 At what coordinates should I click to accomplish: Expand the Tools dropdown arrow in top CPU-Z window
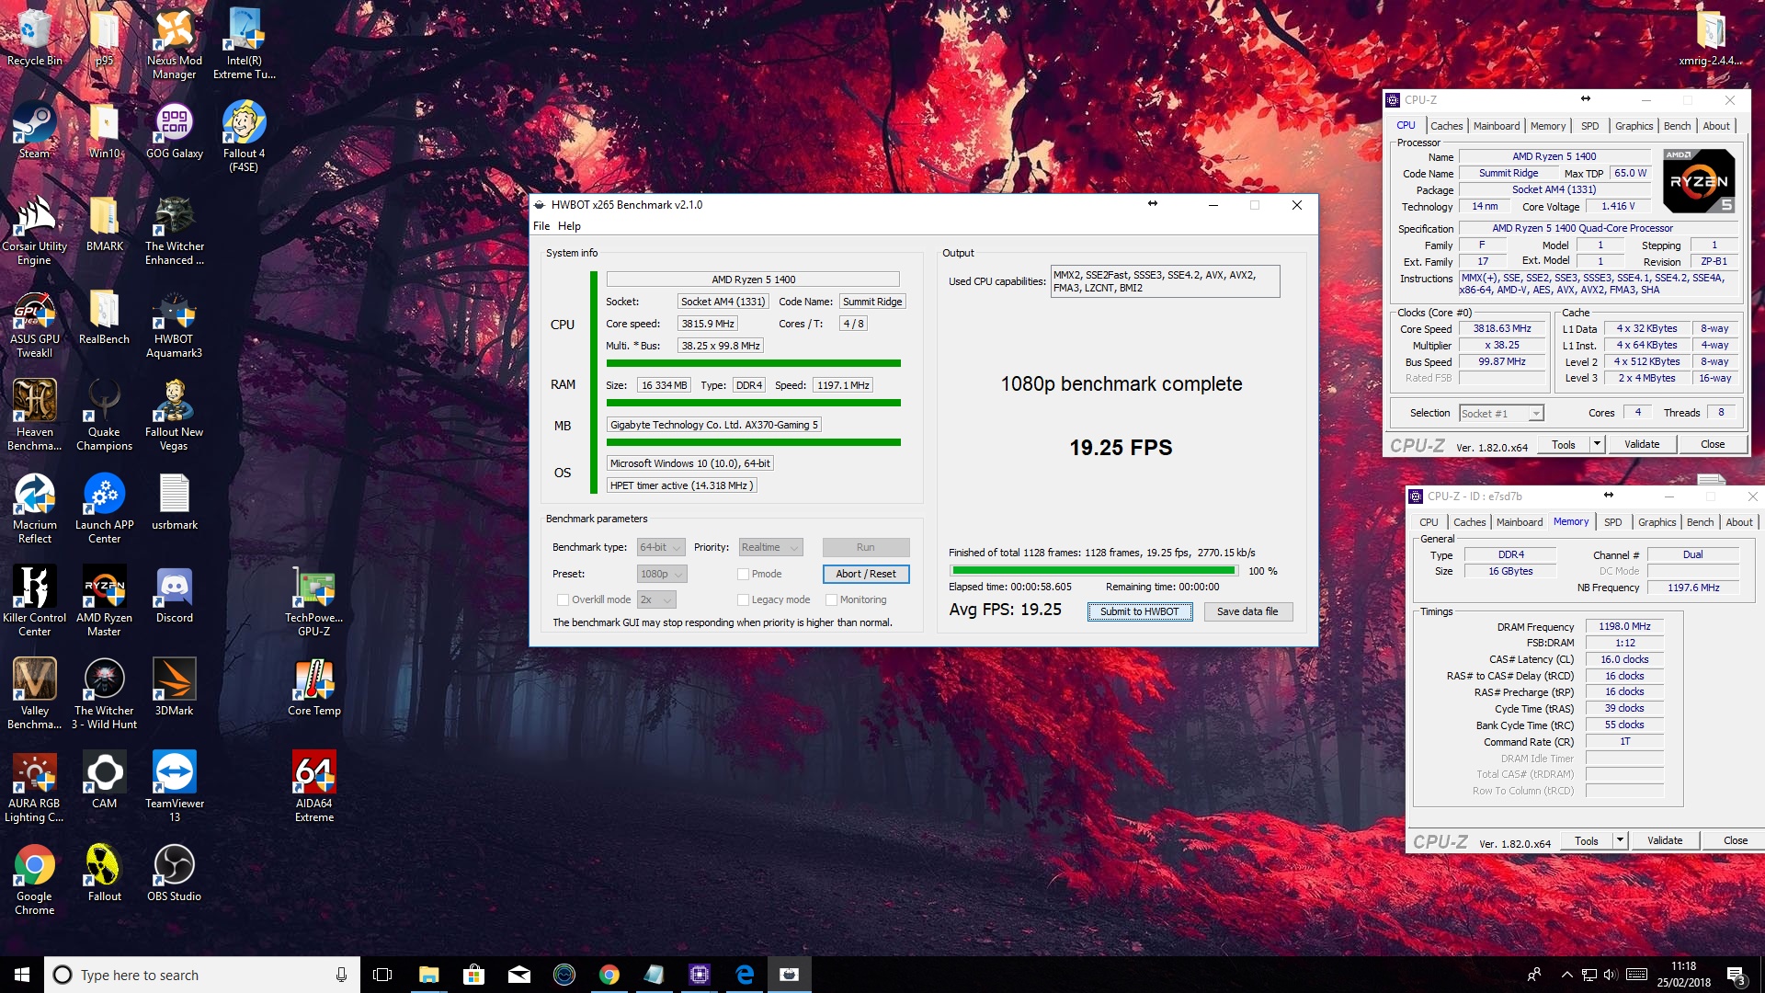click(x=1597, y=444)
